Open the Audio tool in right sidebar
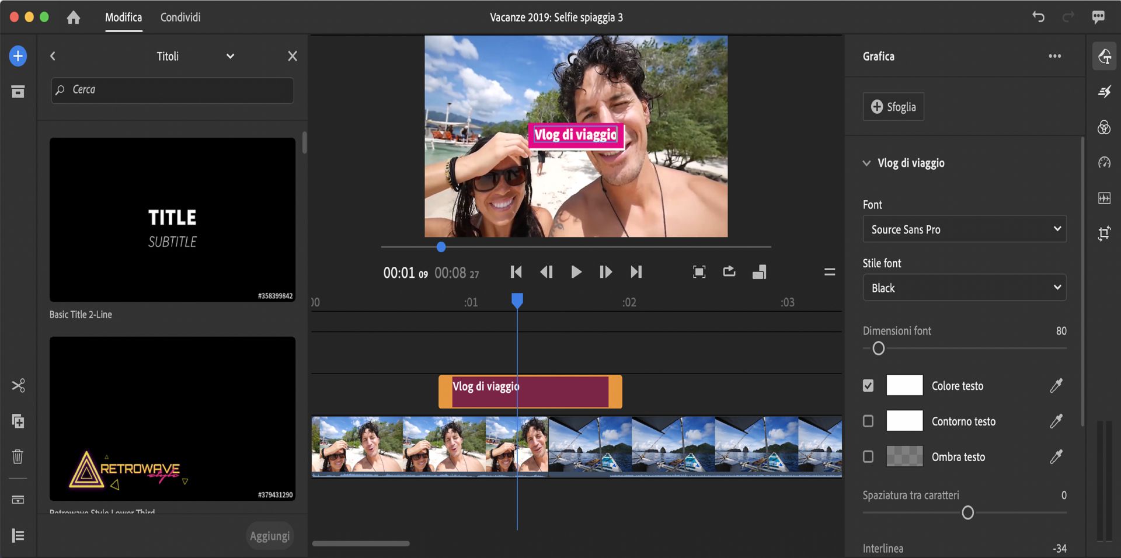Image resolution: width=1121 pixels, height=558 pixels. (x=1104, y=198)
